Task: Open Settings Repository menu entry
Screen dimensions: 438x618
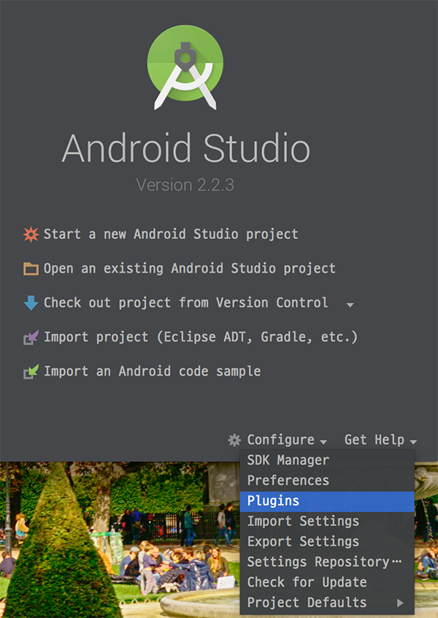Action: pyautogui.click(x=327, y=562)
